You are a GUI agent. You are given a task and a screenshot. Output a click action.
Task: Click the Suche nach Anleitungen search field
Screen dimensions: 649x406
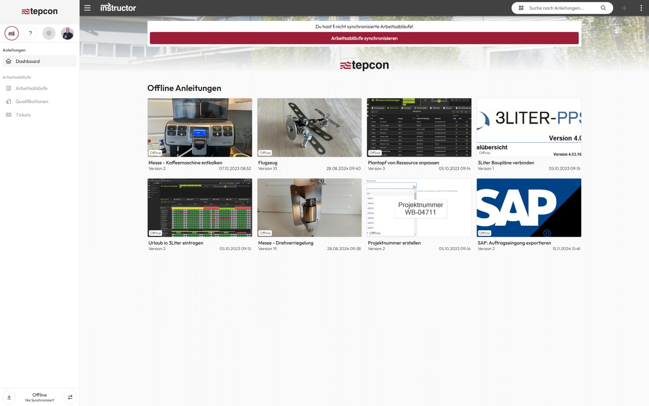point(560,8)
